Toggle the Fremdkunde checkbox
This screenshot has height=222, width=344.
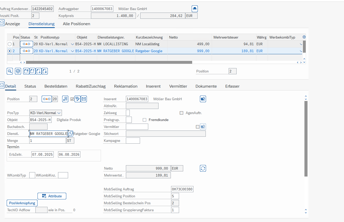click(x=144, y=120)
